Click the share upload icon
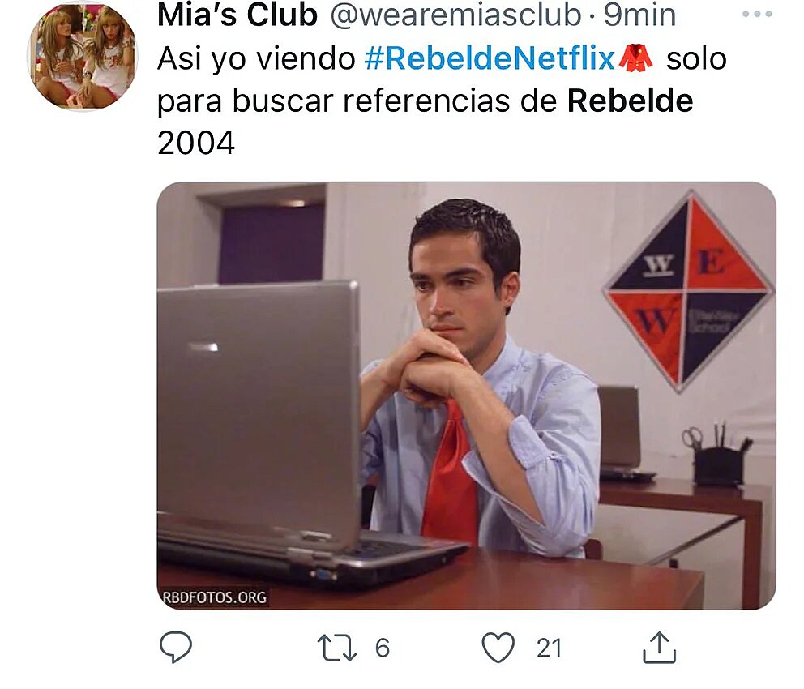Screen dimensions: 804x689 click(x=660, y=648)
